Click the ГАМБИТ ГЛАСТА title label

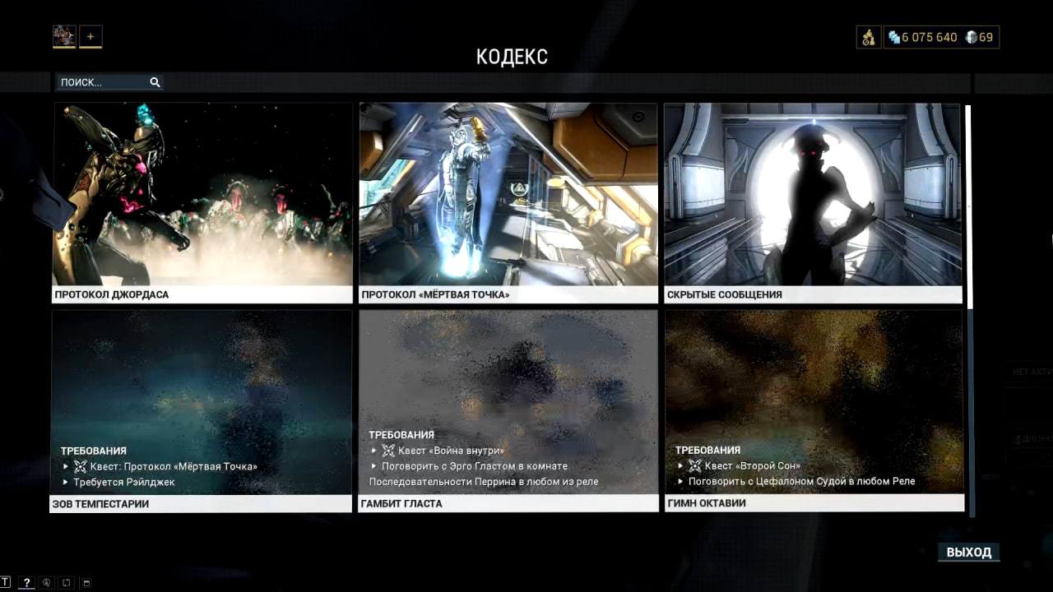pyautogui.click(x=401, y=503)
